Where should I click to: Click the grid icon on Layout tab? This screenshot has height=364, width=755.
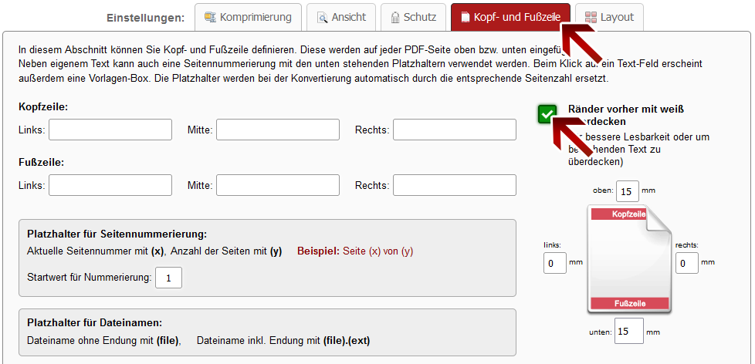(x=591, y=17)
